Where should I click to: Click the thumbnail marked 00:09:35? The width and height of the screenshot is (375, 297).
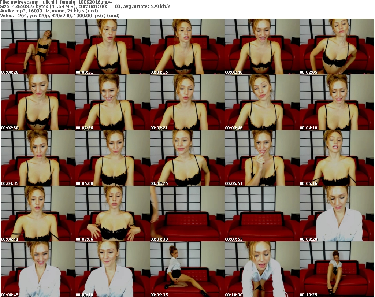[x=187, y=270]
